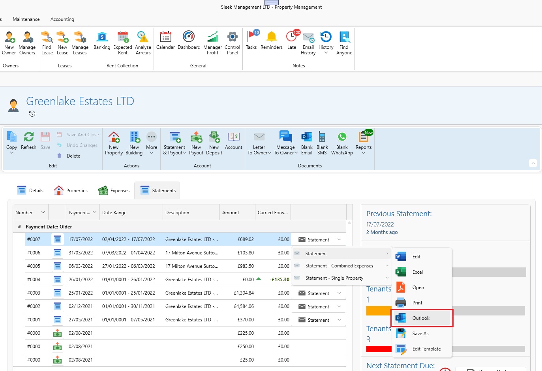Select Outlook from the context menu

click(421, 318)
